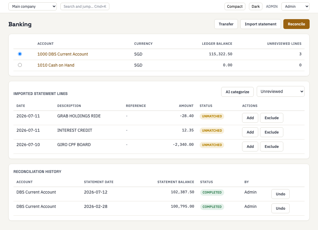Screen dimensions: 318x230
Task: Add the INTEREST CREDIT line
Action: (x=250, y=132)
